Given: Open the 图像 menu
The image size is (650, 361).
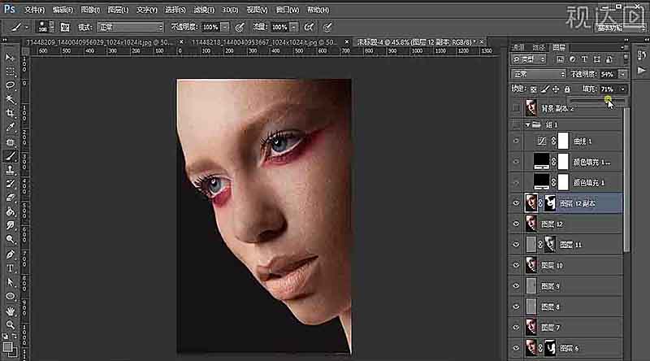Looking at the screenshot, I should point(90,10).
